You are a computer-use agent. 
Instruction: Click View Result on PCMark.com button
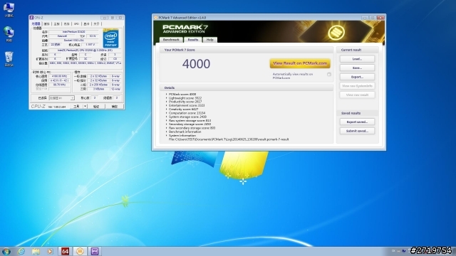(300, 63)
